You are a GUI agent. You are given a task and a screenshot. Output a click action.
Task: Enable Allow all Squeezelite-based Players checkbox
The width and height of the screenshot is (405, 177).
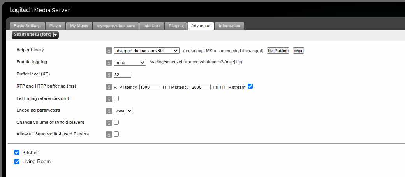tap(116, 134)
